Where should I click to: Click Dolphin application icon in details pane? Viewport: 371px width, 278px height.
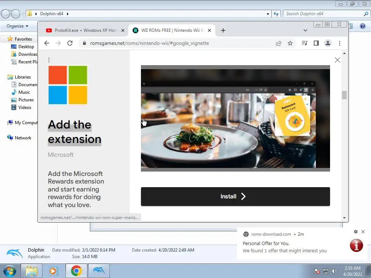tap(14, 253)
